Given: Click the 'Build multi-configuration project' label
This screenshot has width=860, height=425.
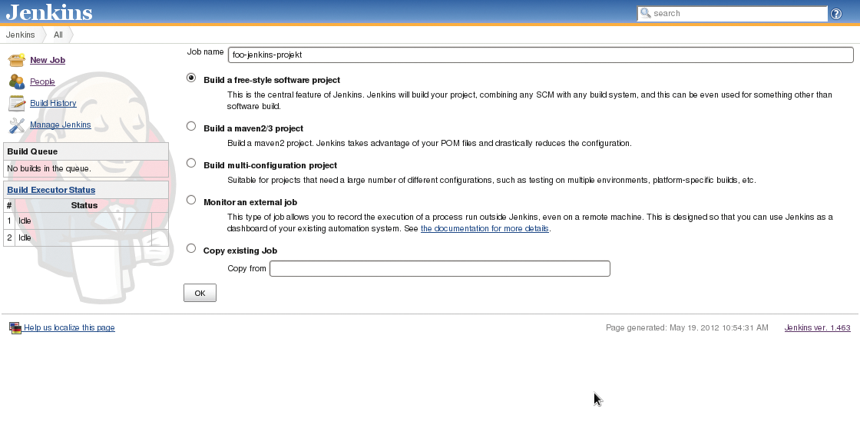Looking at the screenshot, I should pos(270,165).
